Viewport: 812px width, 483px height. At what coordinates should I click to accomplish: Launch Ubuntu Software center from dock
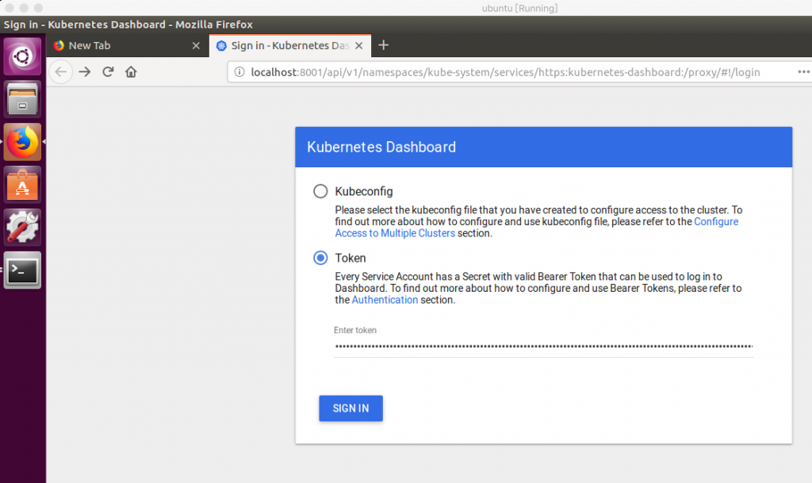tap(22, 185)
